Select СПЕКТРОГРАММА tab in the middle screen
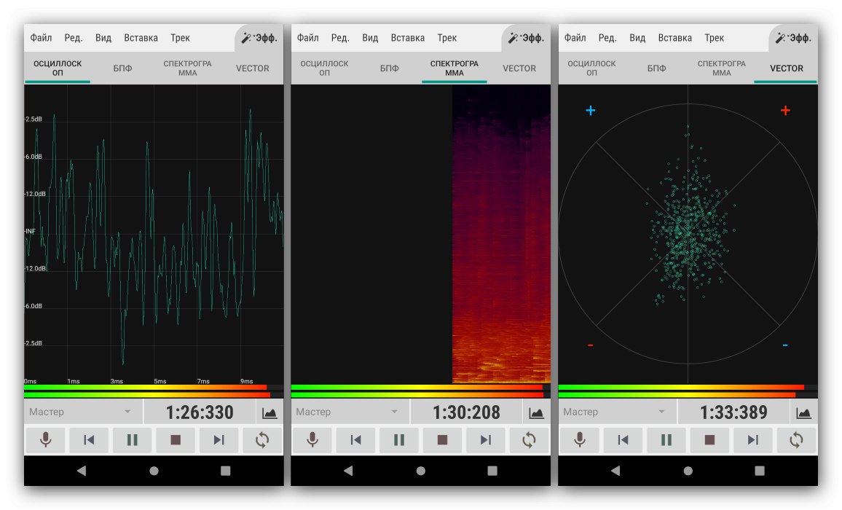Screen dimensions: 842x510 coord(455,68)
